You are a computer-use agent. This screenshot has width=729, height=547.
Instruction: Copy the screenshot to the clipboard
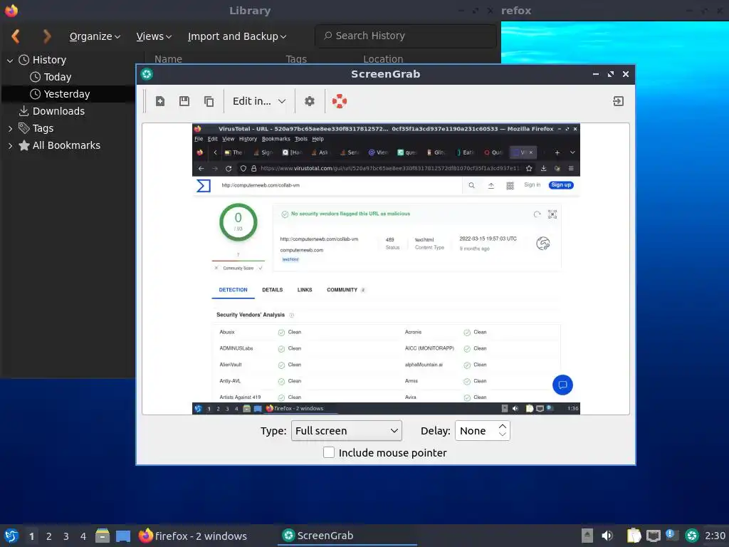point(209,101)
